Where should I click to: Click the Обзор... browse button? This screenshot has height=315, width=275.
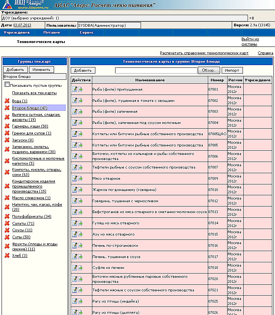[x=209, y=70]
